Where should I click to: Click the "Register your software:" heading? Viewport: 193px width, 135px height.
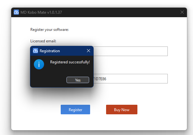pos(50,30)
